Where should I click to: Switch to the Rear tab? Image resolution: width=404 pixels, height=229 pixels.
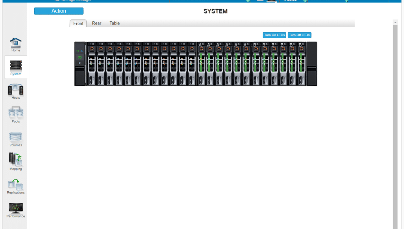pyautogui.click(x=97, y=23)
